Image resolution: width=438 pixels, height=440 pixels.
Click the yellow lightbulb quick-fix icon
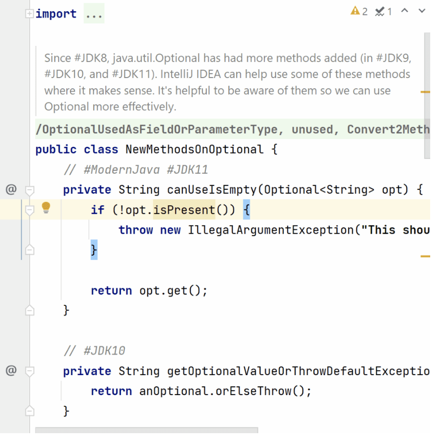coord(46,208)
